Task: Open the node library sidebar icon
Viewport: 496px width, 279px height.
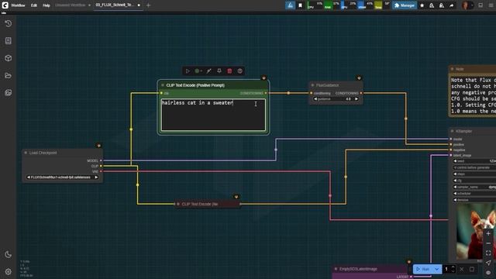Action: [9, 41]
